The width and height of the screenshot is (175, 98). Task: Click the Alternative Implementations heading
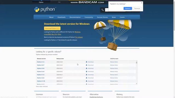pos(96,96)
